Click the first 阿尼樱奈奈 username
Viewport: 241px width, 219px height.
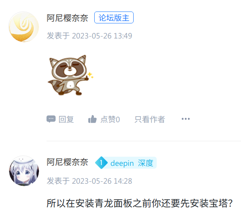tap(68, 18)
